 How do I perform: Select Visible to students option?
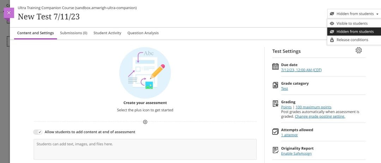click(x=352, y=24)
